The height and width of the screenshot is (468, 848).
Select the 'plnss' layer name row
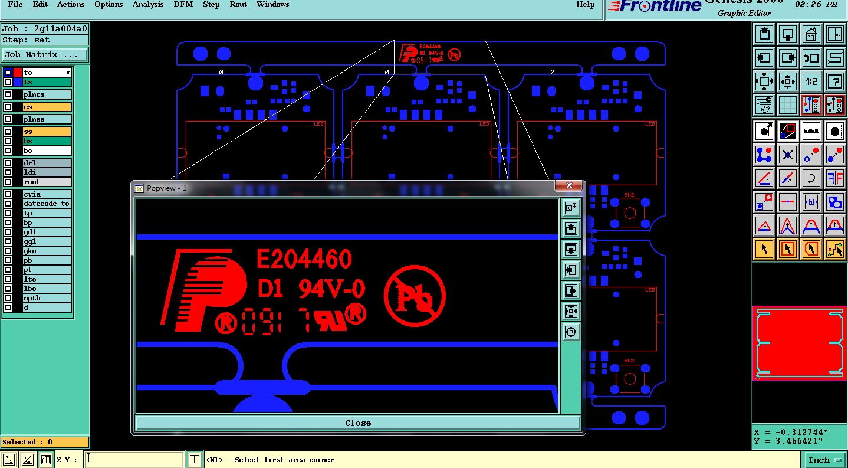[47, 119]
